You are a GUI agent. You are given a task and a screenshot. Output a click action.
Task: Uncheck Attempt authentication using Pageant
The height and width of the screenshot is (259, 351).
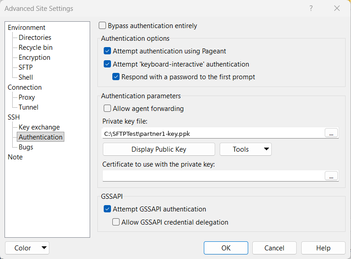[x=107, y=51]
